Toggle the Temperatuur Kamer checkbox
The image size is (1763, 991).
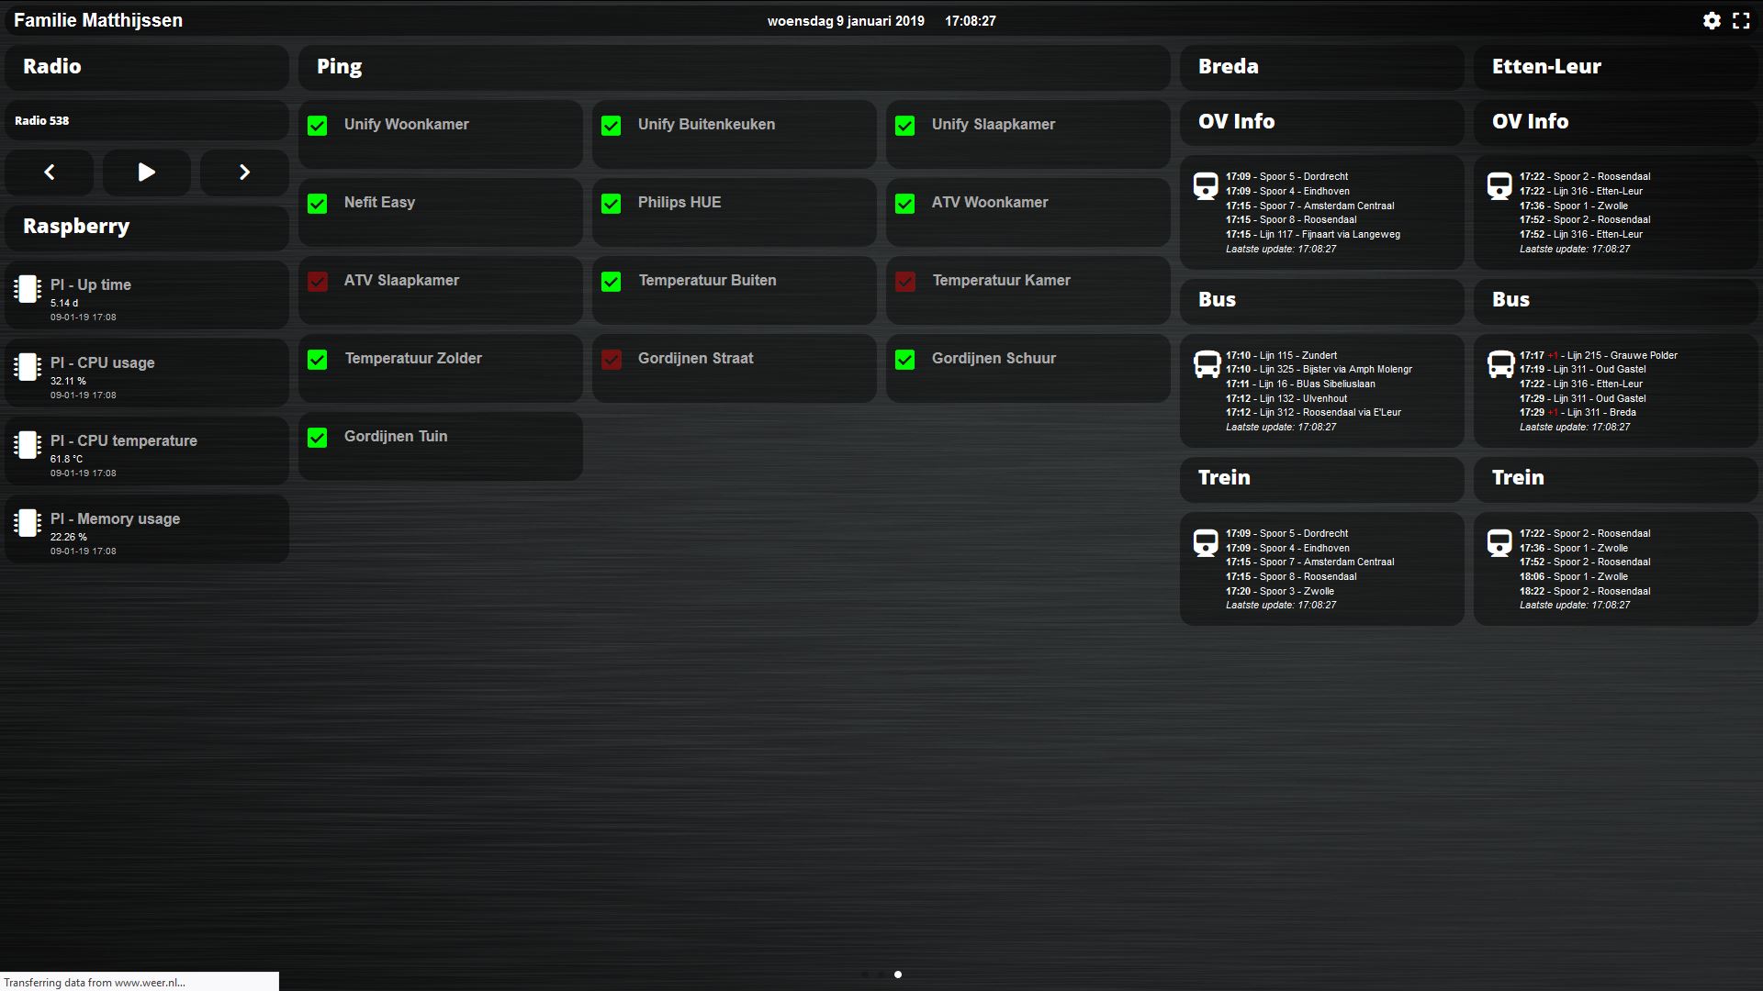pos(905,282)
